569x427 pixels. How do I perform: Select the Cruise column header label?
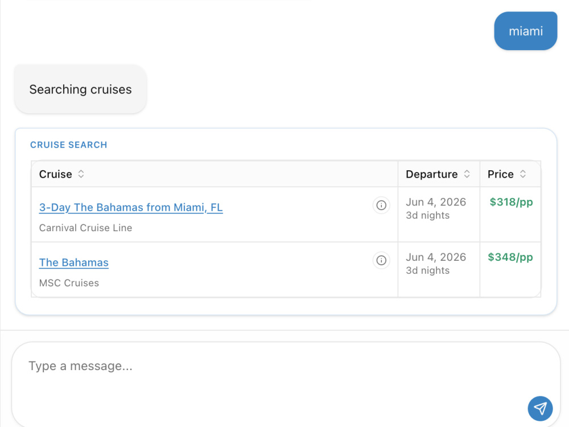[x=56, y=174]
